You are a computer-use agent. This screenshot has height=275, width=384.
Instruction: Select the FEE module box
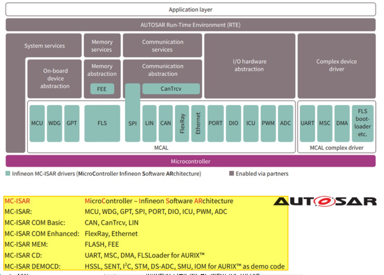pyautogui.click(x=102, y=89)
